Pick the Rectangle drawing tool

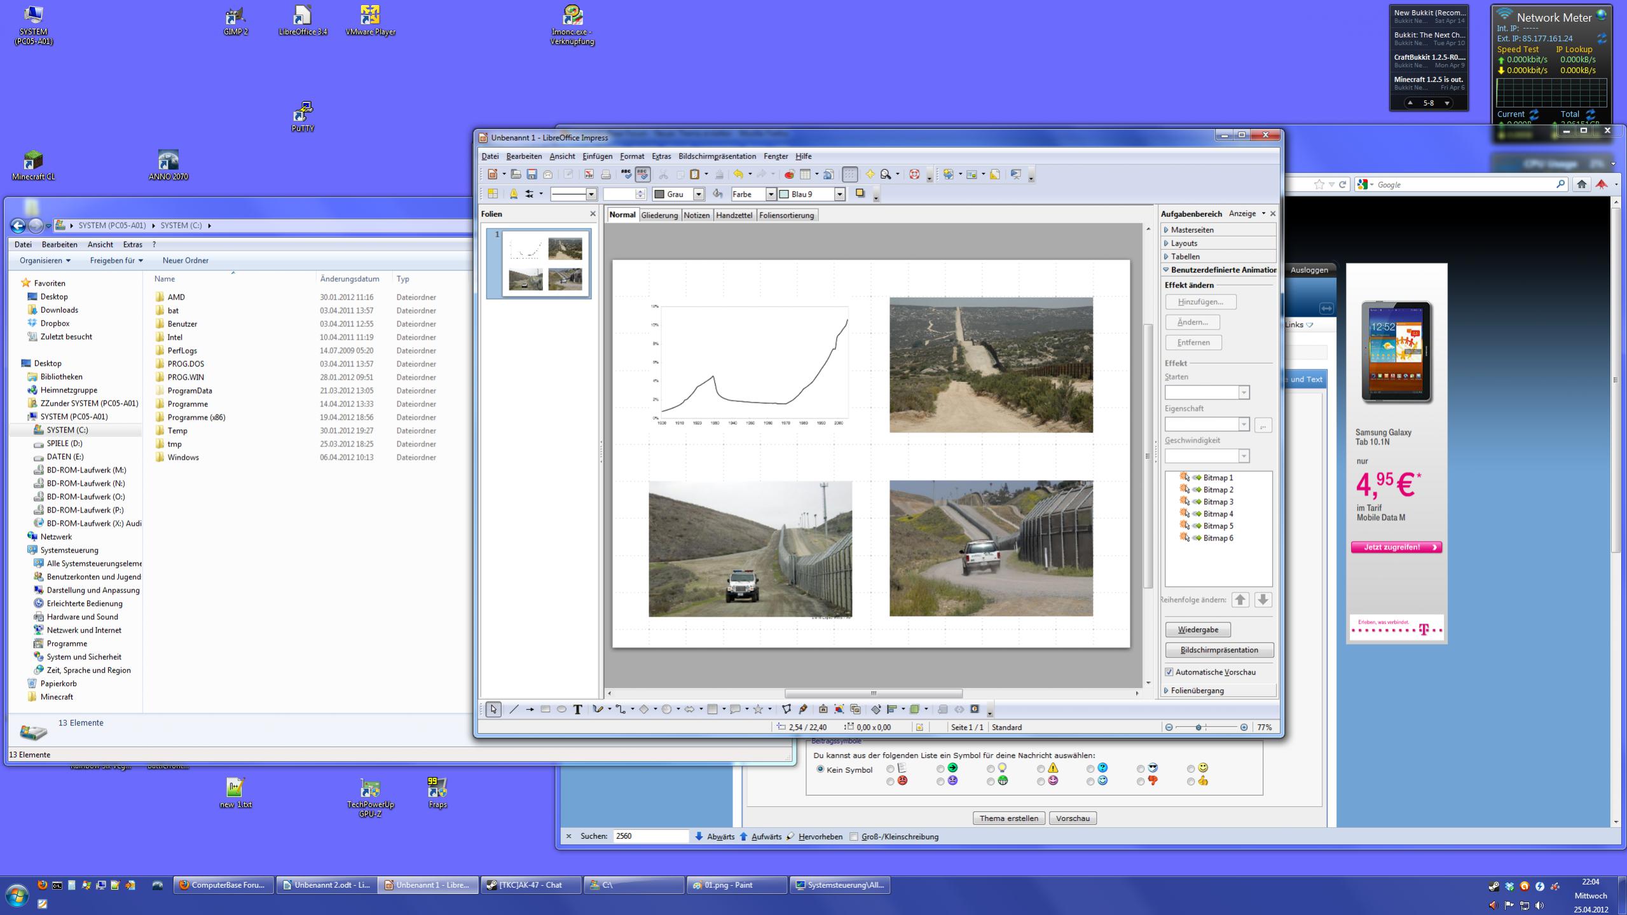click(x=546, y=710)
